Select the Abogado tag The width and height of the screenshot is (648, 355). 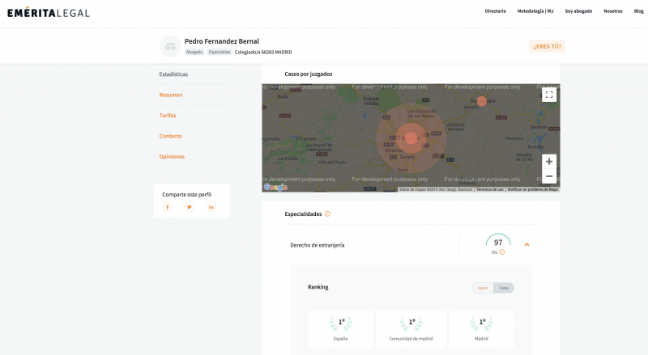pyautogui.click(x=194, y=52)
